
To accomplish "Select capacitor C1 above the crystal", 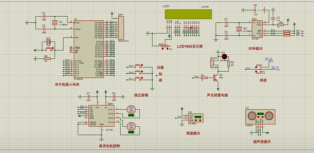I will (44, 17).
